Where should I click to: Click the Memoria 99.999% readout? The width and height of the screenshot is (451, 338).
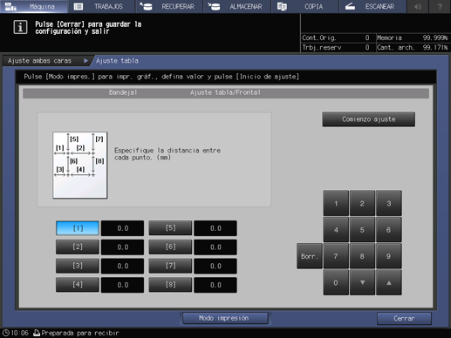413,37
